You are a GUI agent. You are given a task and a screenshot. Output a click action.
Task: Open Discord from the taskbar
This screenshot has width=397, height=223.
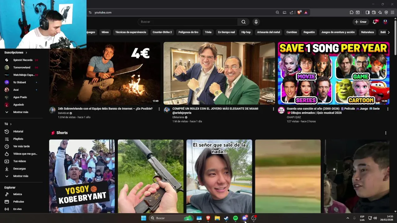[244, 218]
